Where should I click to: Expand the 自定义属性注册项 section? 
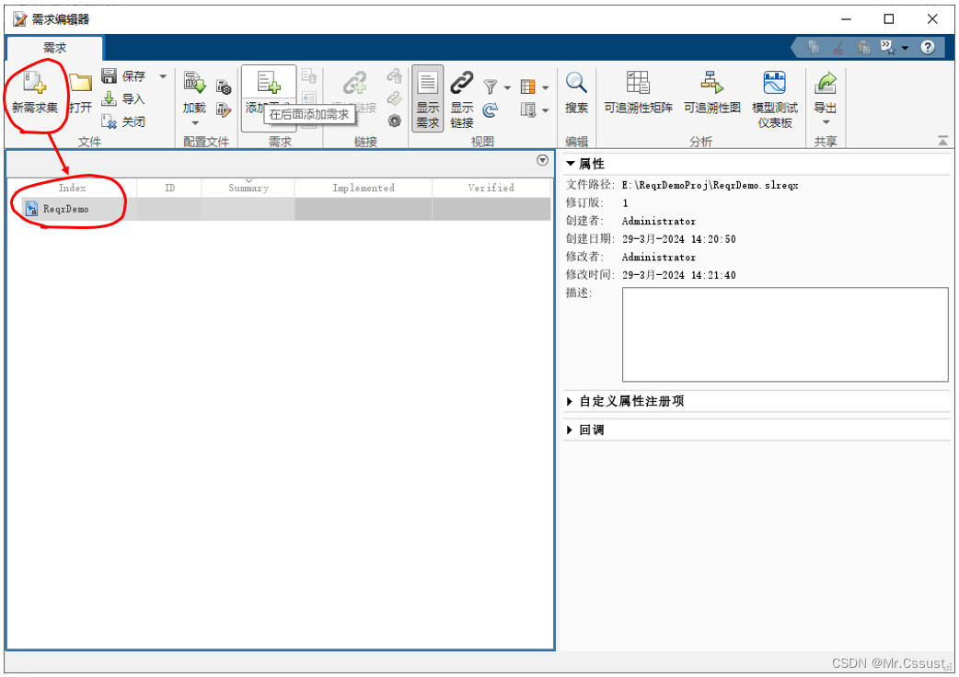pyautogui.click(x=571, y=402)
